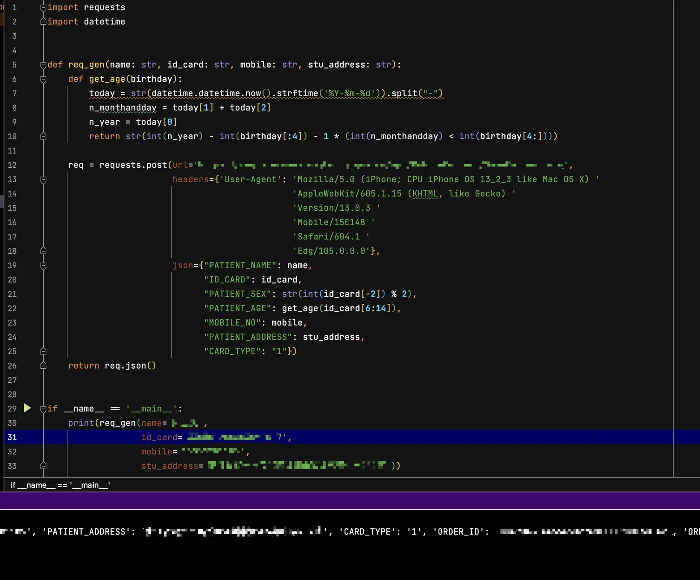
Task: Click the fold end marker at line 2
Action: [43, 22]
